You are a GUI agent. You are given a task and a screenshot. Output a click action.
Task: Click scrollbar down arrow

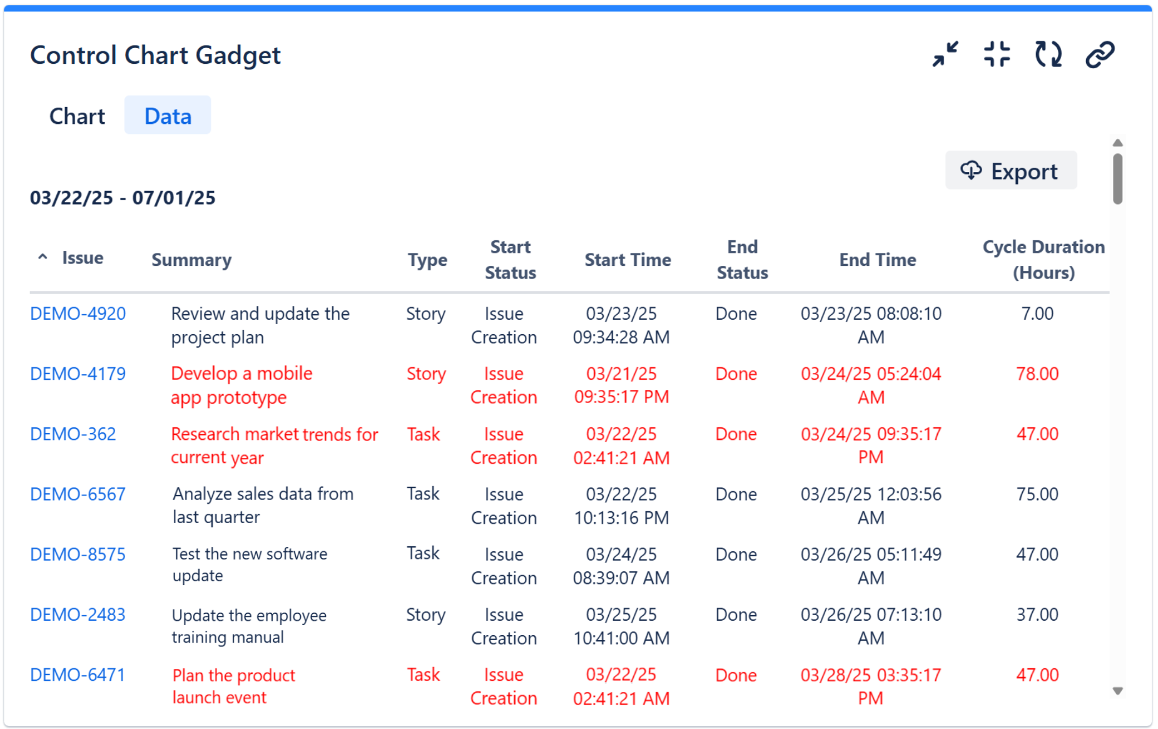[1117, 691]
